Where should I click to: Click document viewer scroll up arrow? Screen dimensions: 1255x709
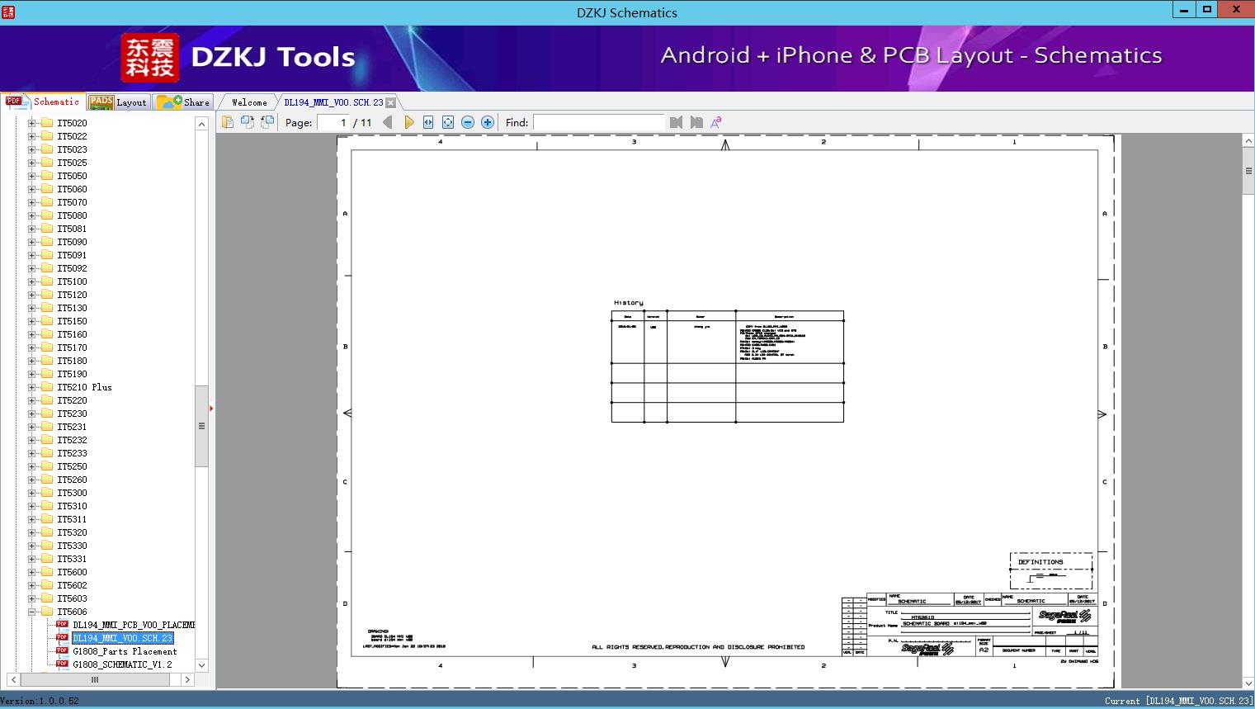coord(1248,141)
